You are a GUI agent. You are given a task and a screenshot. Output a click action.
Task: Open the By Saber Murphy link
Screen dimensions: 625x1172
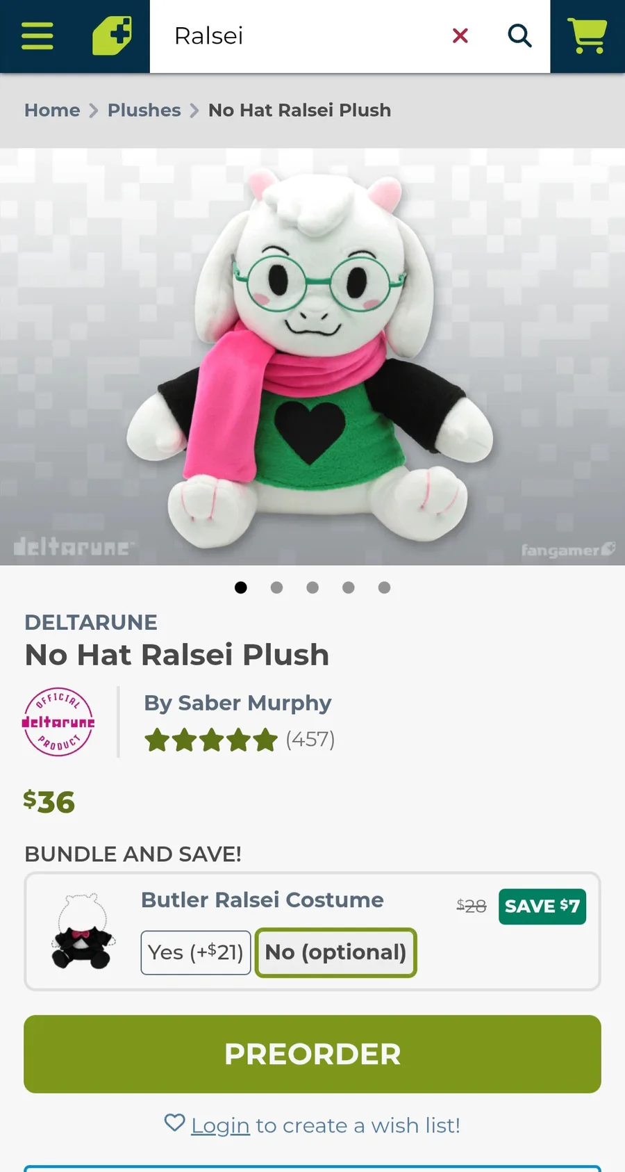[x=237, y=703]
